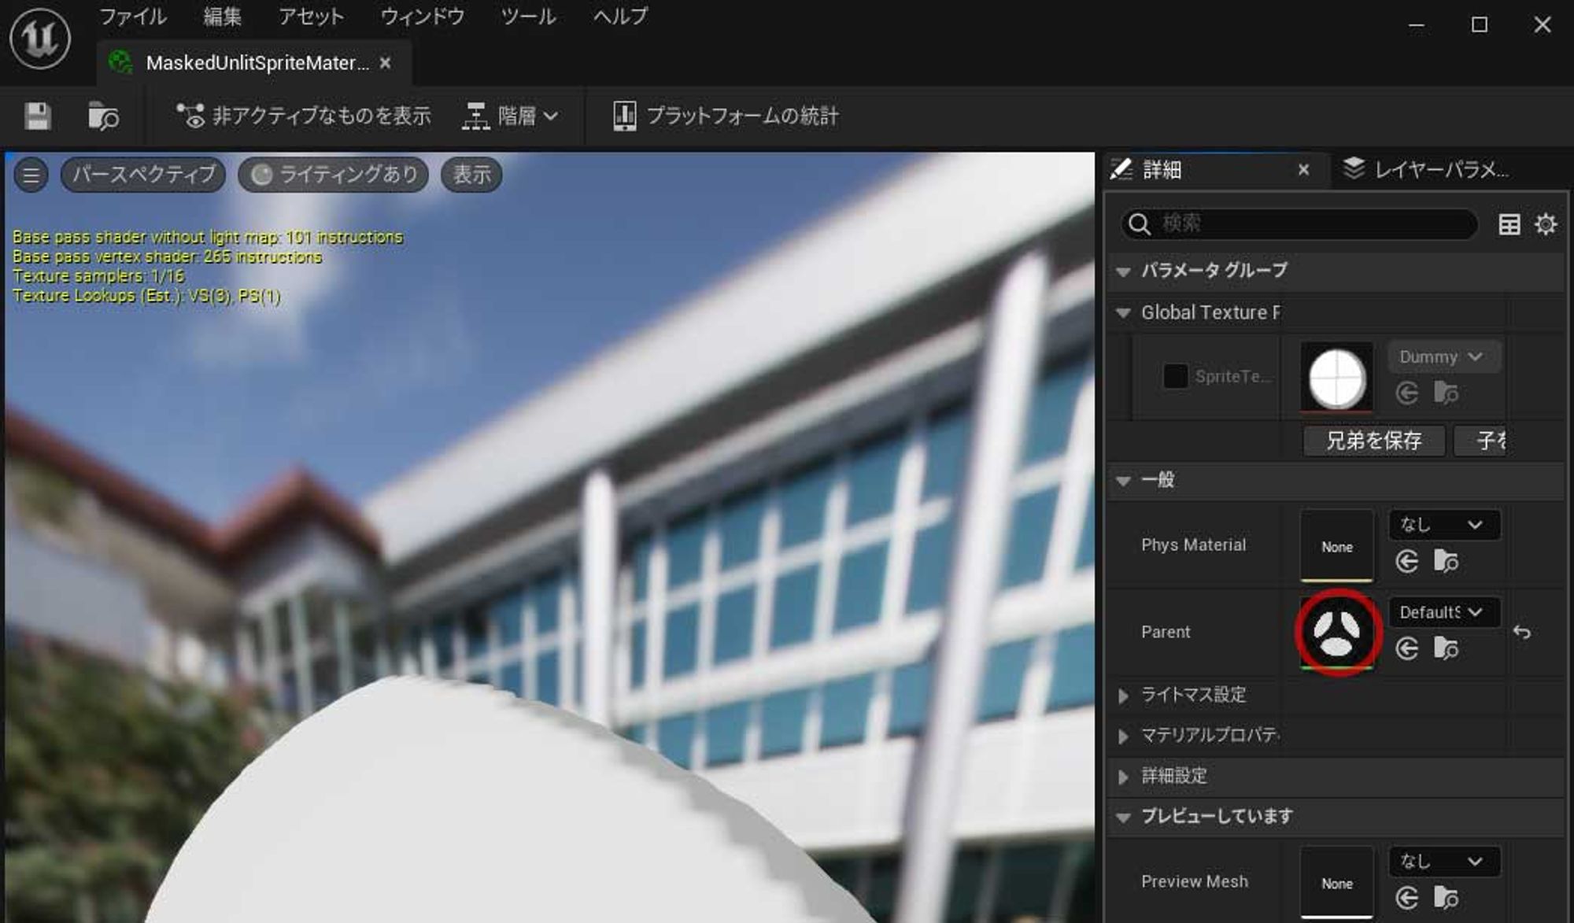Open the viewport hamburger options menu
Viewport: 1574px width, 923px height.
pyautogui.click(x=31, y=175)
